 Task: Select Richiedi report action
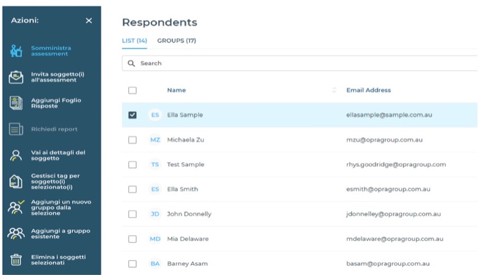54,129
